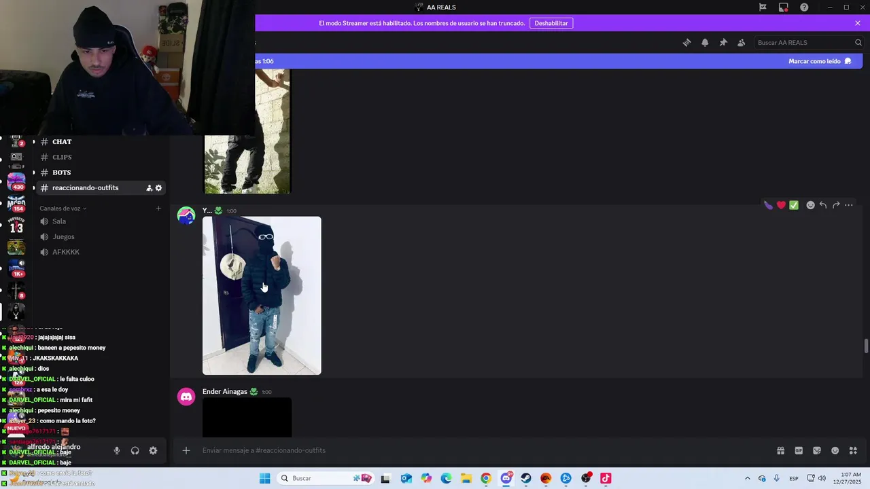Open the gift icon in message bar

(781, 450)
